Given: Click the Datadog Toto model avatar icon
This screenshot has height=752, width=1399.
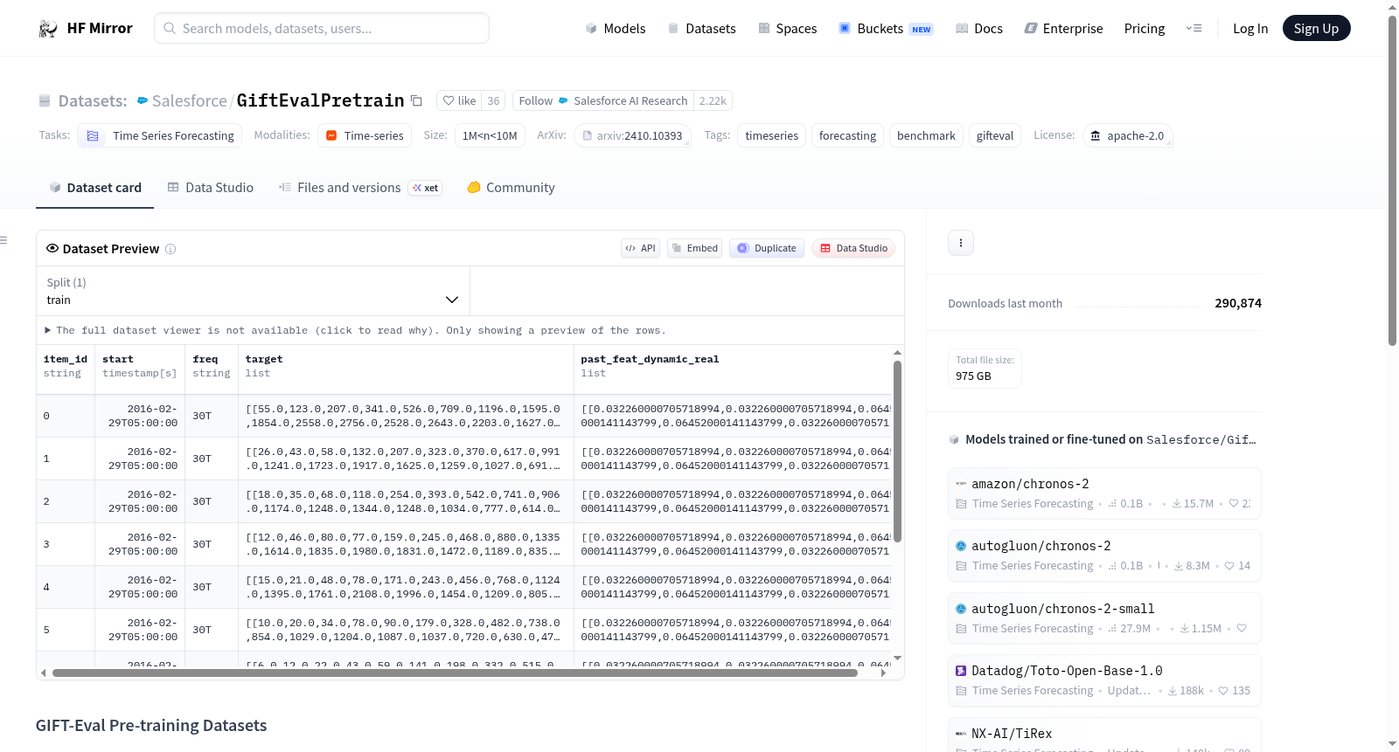Looking at the screenshot, I should [961, 671].
